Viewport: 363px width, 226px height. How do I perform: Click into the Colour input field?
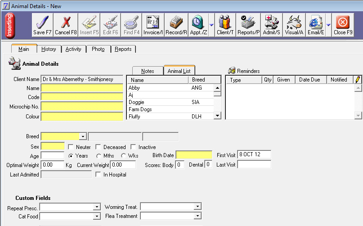click(82, 116)
